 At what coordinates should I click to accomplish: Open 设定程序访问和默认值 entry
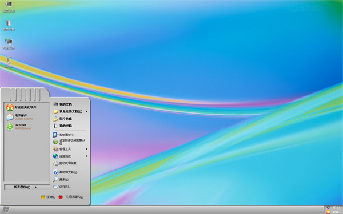[x=69, y=142]
